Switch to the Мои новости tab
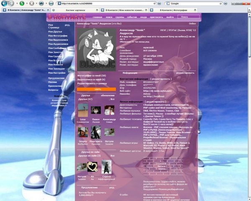This screenshot has height=201, width=251. (x=124, y=10)
